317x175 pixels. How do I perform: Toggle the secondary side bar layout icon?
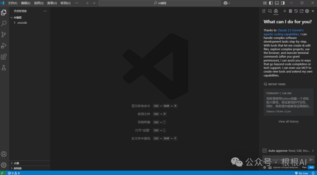(x=283, y=3)
